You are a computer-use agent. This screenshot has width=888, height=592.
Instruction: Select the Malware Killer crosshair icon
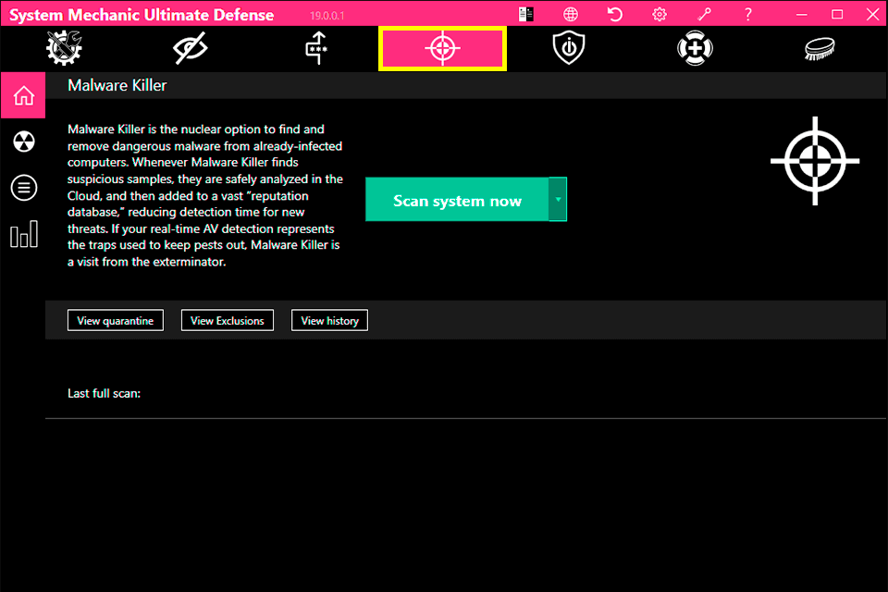(442, 47)
